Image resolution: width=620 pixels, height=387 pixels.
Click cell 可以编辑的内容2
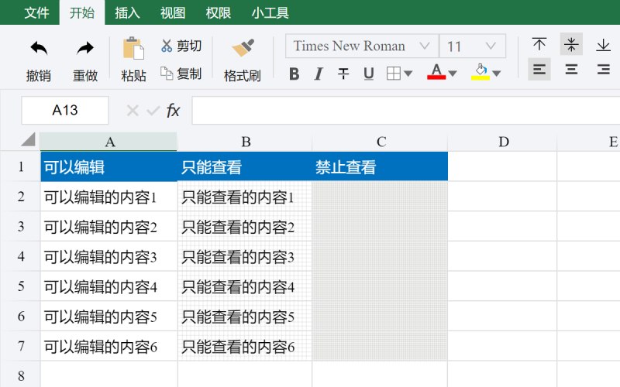coord(108,226)
